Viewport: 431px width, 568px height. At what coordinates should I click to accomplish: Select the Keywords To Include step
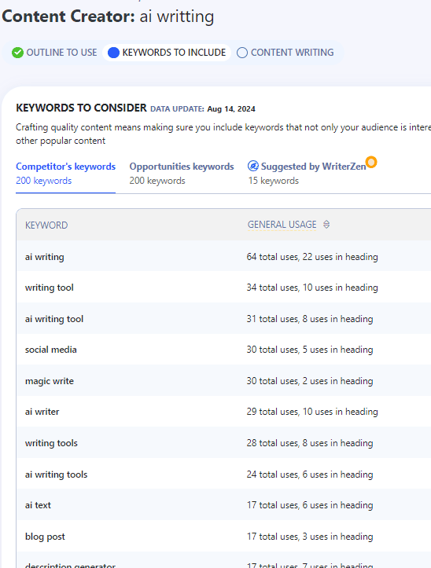pyautogui.click(x=167, y=53)
